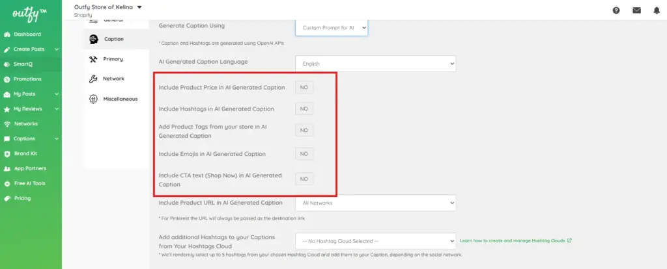The image size is (667, 269).
Task: Click the Brand Kit shield icon
Action: click(7, 153)
